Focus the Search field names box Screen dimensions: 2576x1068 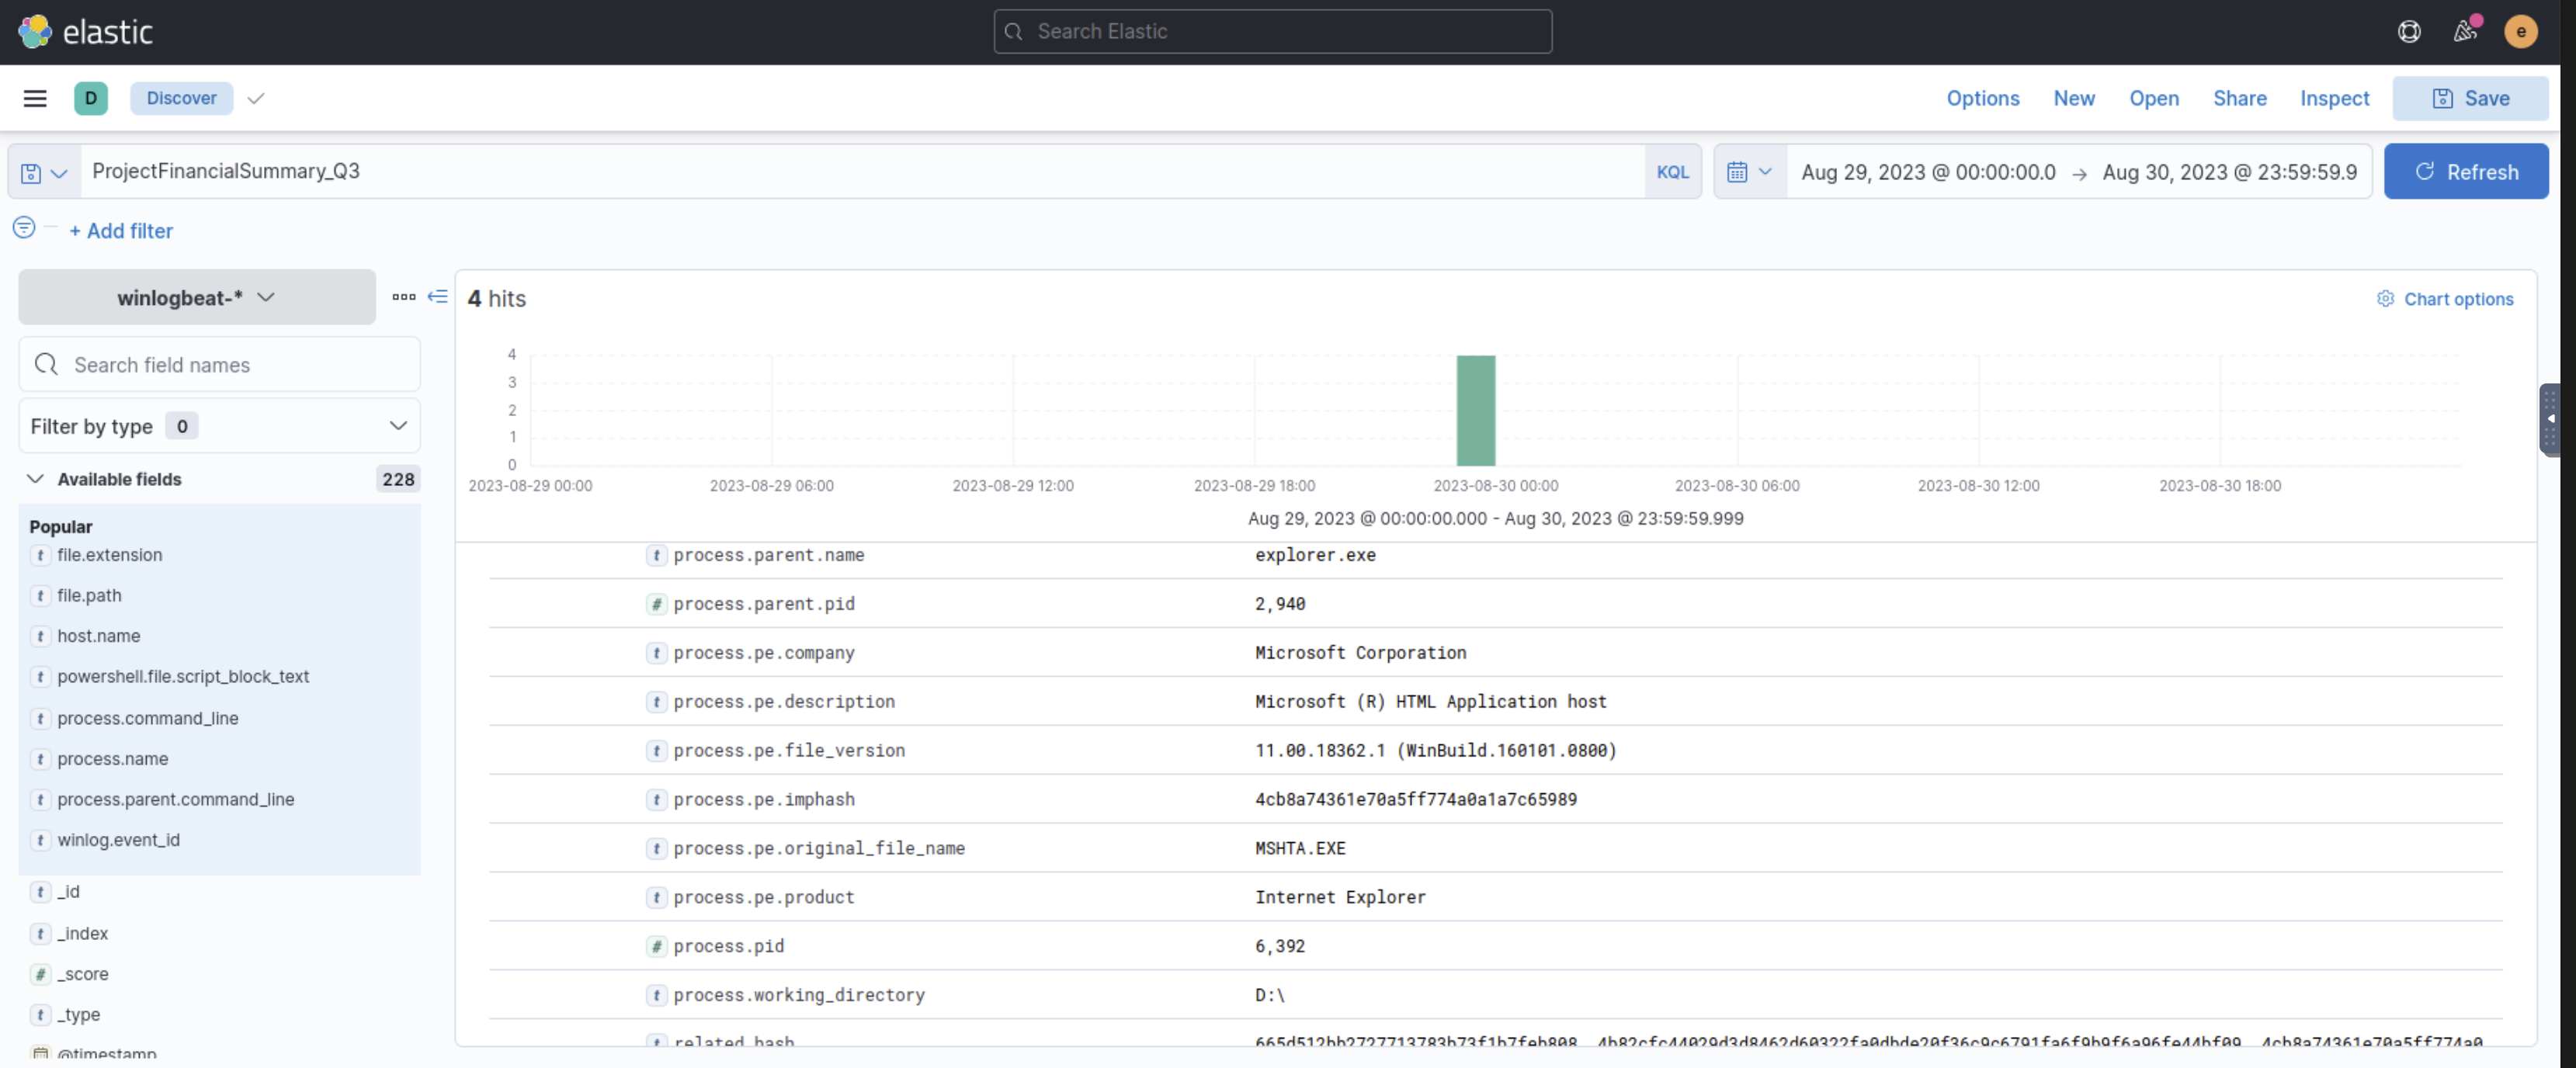coord(219,365)
